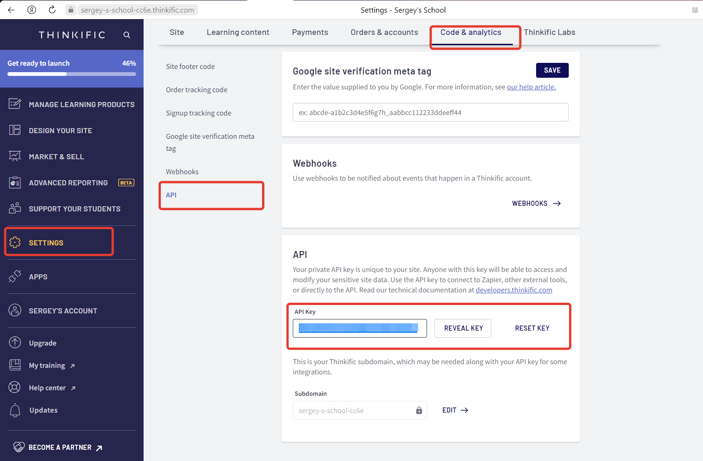Screen dimensions: 703x461
Task: Click the BECOME A PARTNER link text
Action: point(60,447)
